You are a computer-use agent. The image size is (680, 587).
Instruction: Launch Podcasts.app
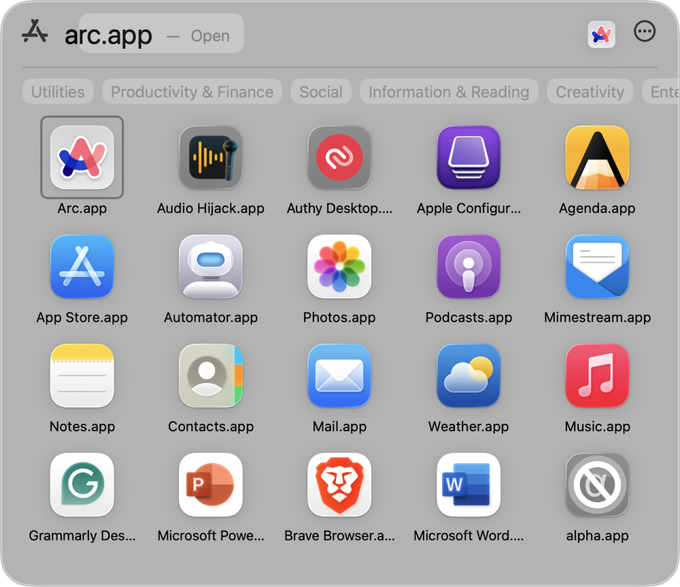469,267
